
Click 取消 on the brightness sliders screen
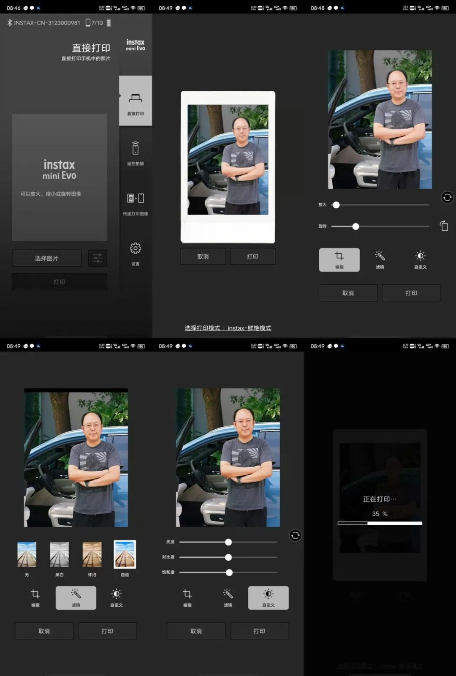coord(196,631)
